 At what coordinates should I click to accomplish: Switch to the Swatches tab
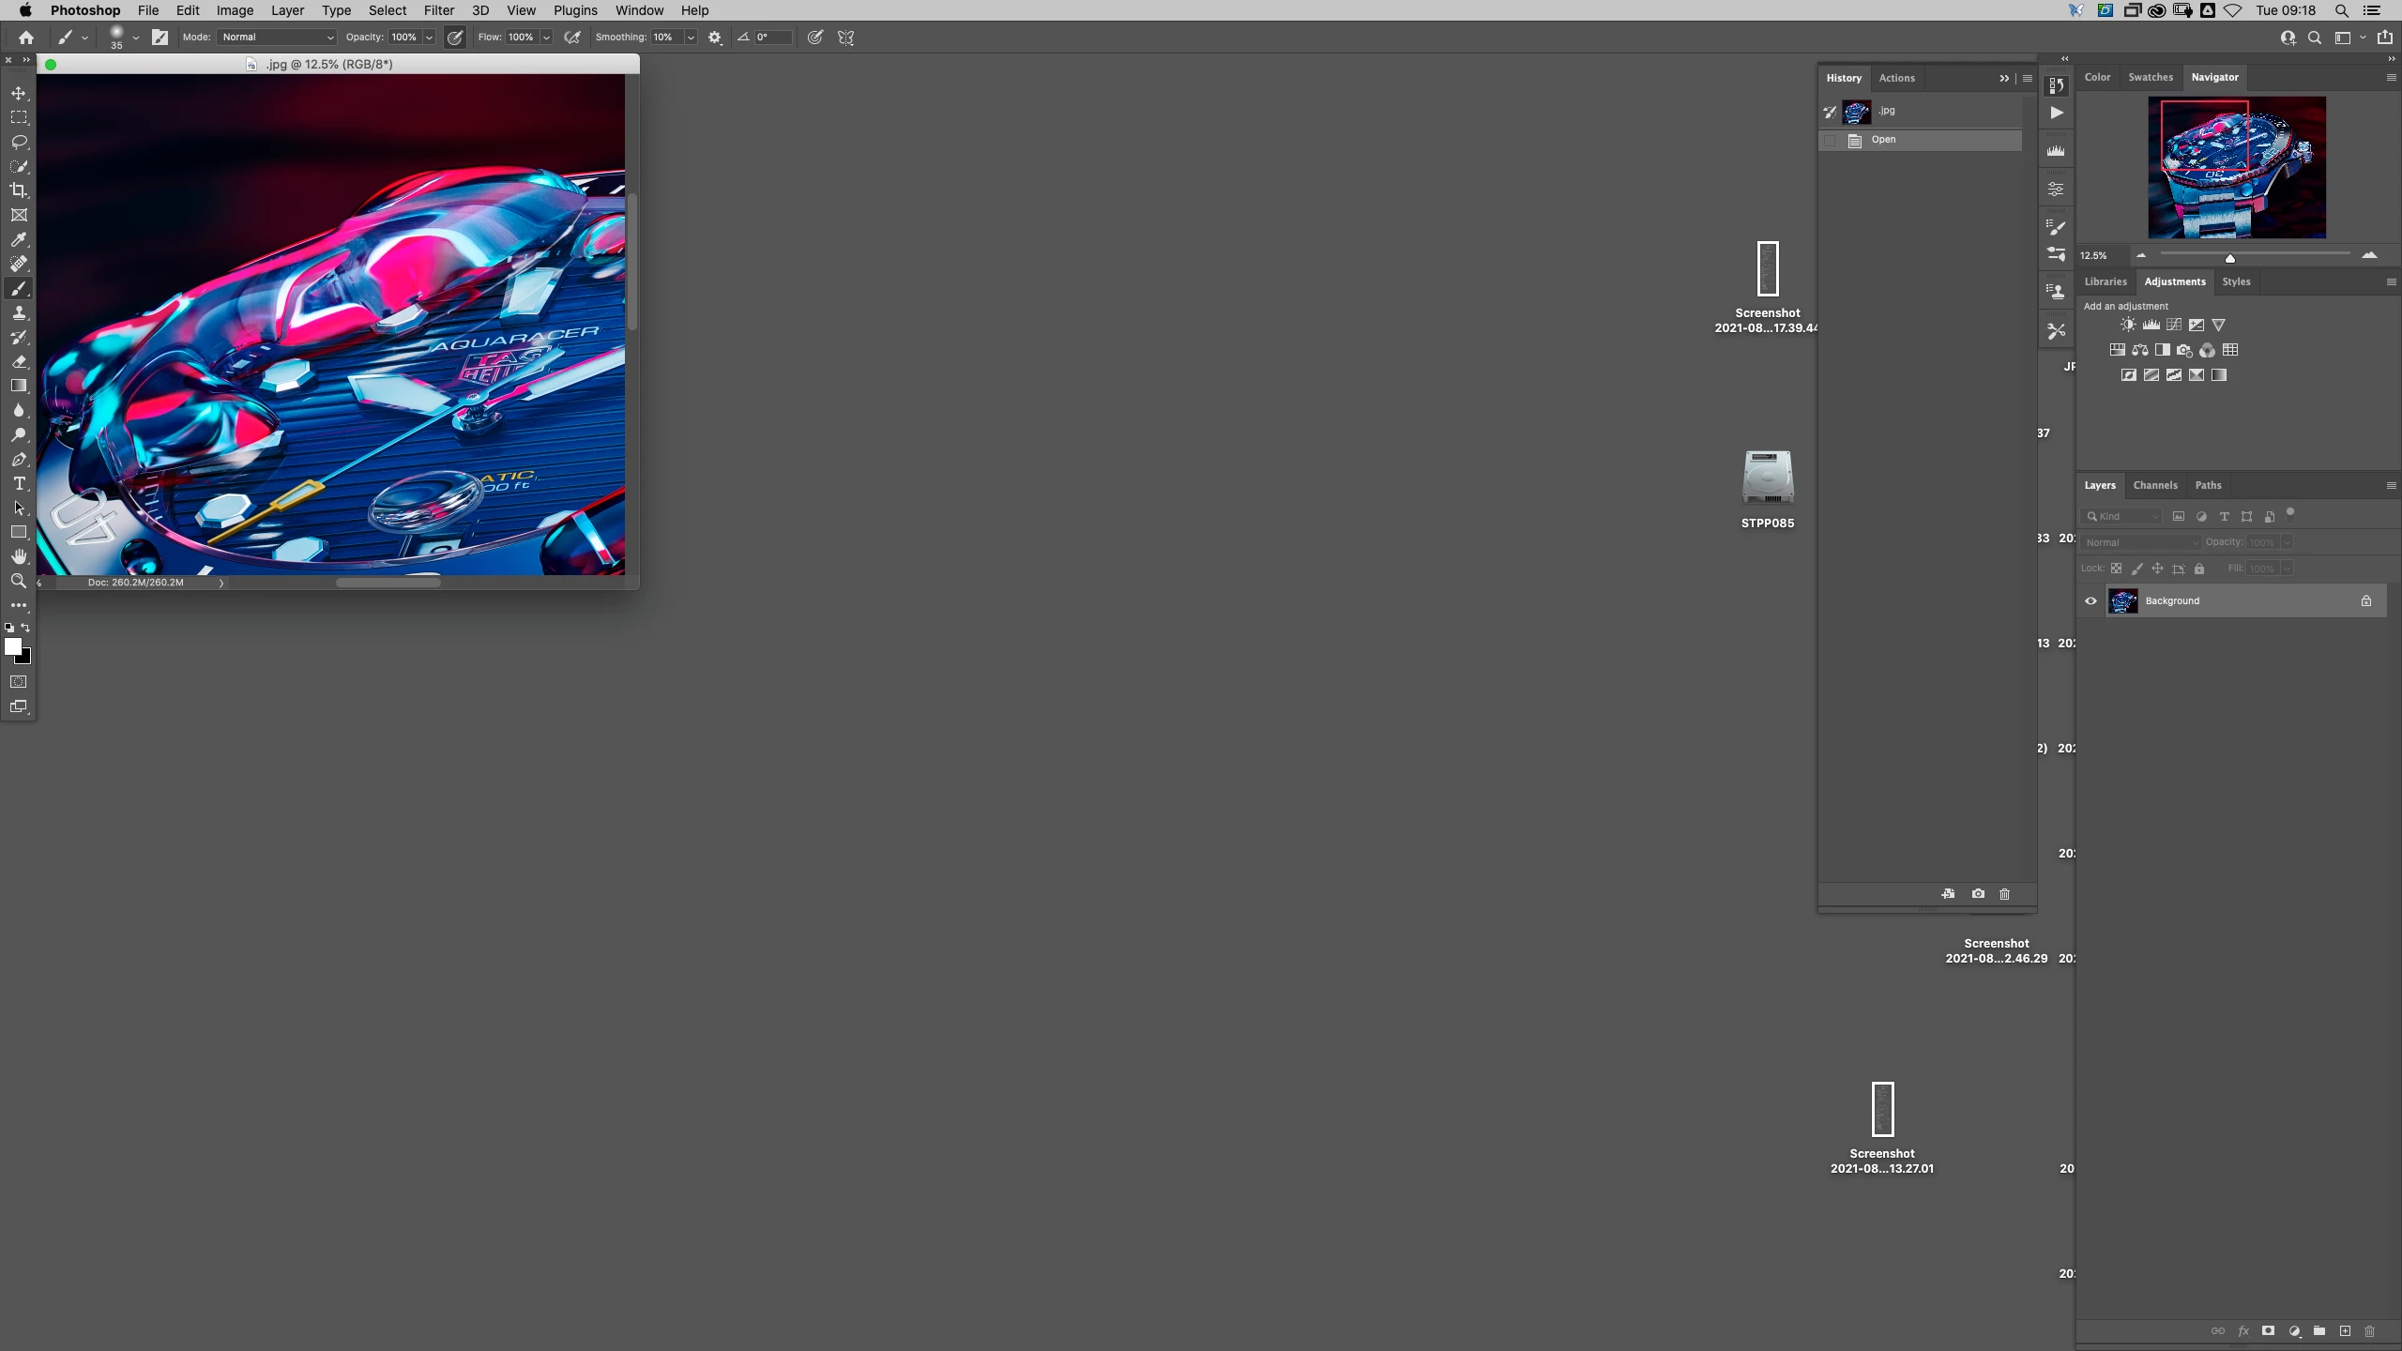tap(2150, 77)
